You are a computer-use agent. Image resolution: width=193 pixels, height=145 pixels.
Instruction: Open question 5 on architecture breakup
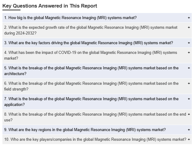click(91, 71)
